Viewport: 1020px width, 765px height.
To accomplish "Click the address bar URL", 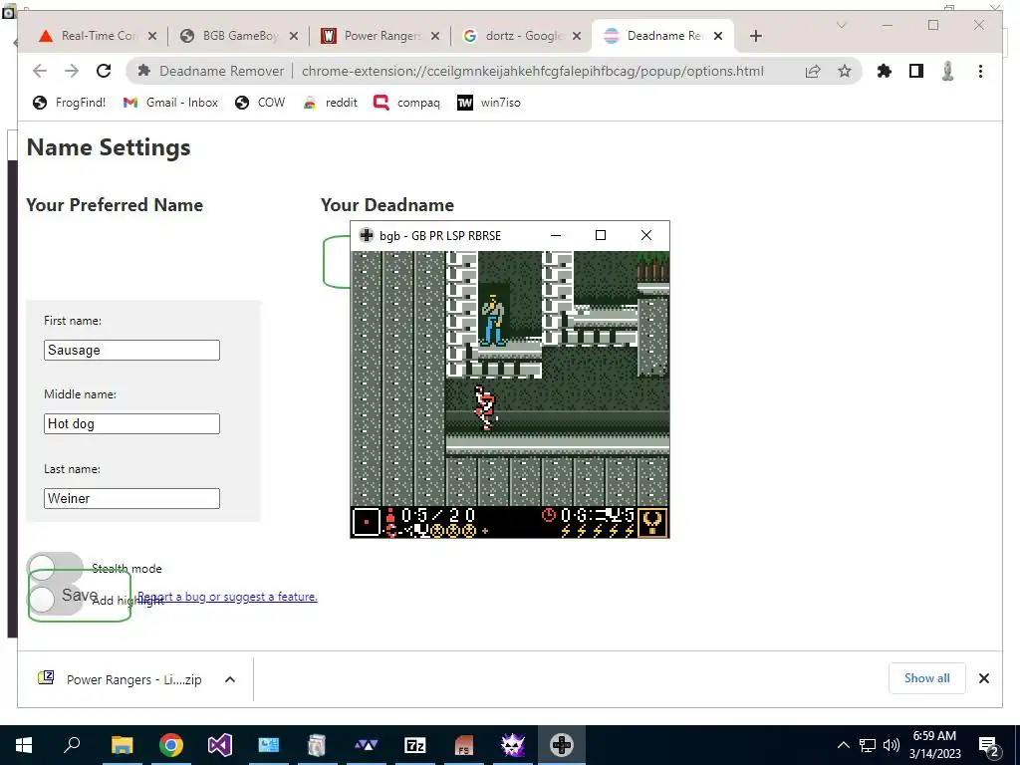I will (x=532, y=71).
